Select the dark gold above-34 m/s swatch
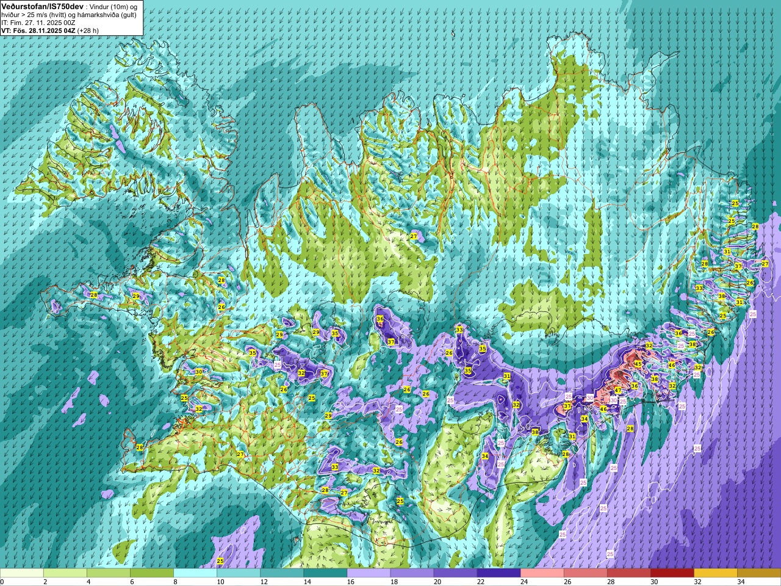Viewport: 781px width, 586px height. click(758, 573)
